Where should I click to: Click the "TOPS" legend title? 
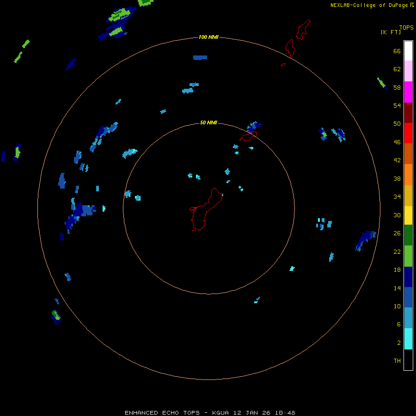pyautogui.click(x=406, y=28)
